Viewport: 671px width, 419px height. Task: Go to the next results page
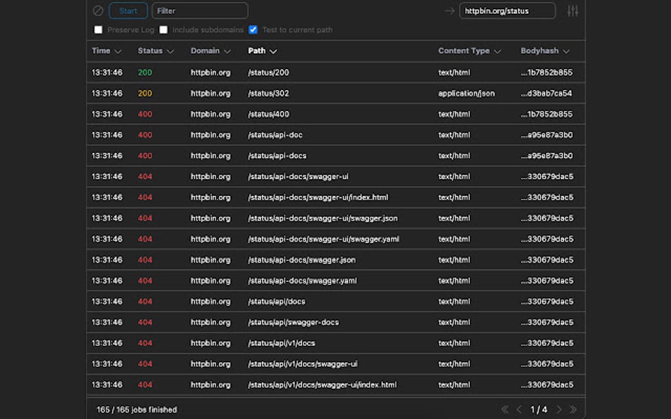tap(559, 409)
